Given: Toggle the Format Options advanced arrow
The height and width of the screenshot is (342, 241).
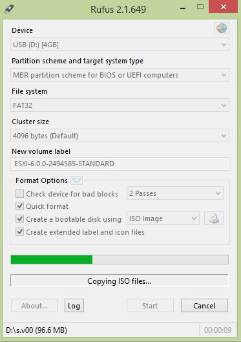Looking at the screenshot, I should coord(76,180).
